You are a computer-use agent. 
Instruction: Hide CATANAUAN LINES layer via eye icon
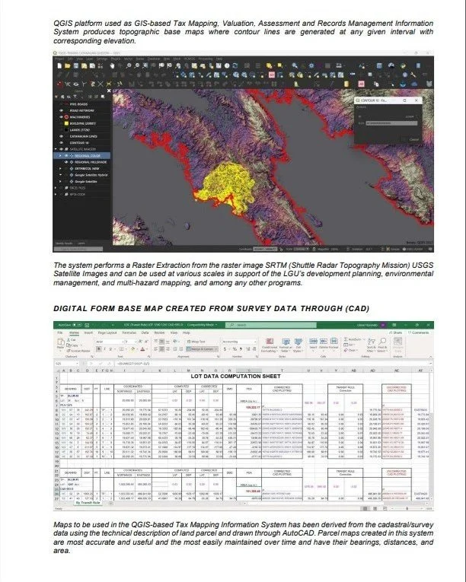[x=62, y=136]
